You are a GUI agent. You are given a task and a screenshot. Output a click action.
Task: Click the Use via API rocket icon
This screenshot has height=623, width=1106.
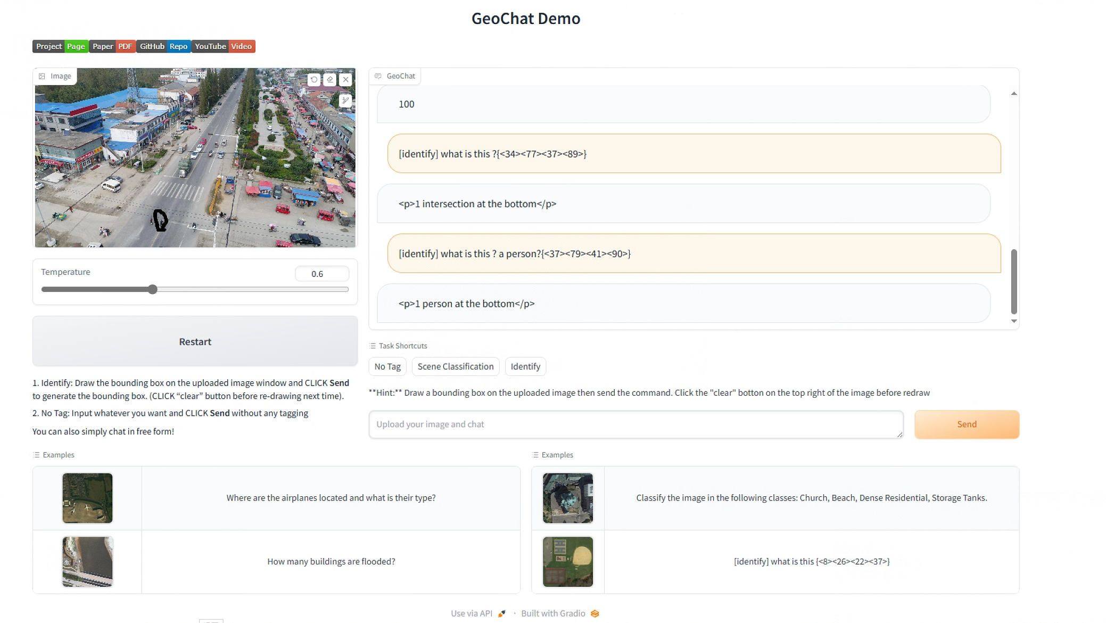coord(501,613)
